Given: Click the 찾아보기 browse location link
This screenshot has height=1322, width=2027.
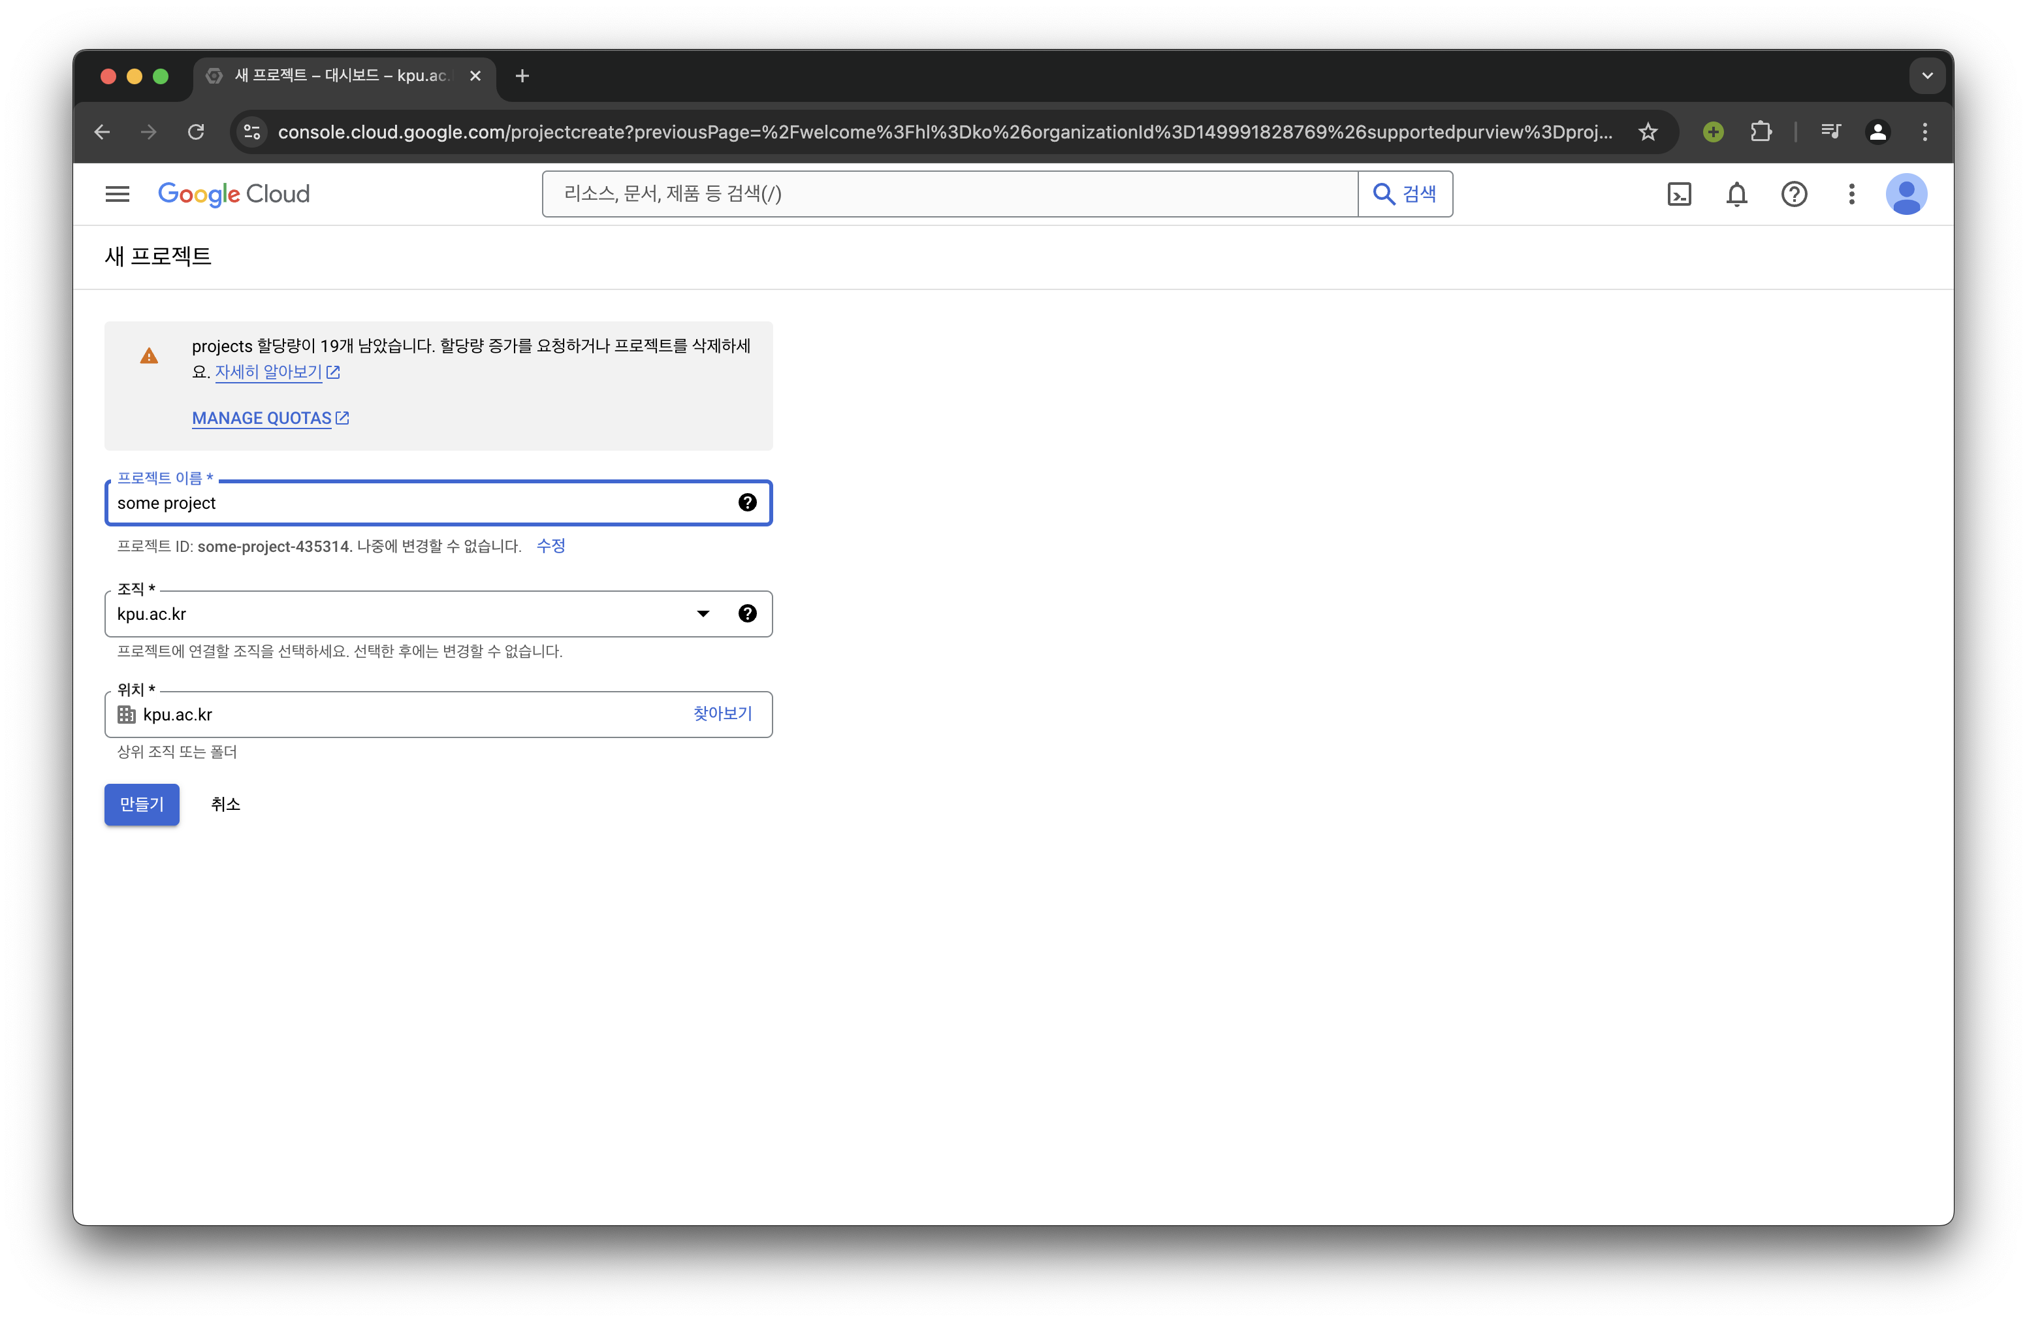Looking at the screenshot, I should tap(722, 714).
